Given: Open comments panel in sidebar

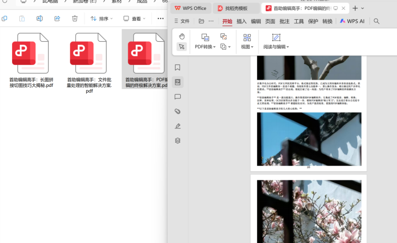Looking at the screenshot, I should (178, 97).
